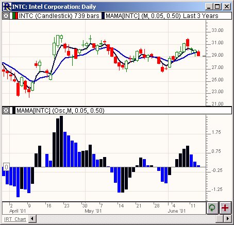This screenshot has width=234, height=225.
Task: Close the INTC chart window
Action: 227,7
